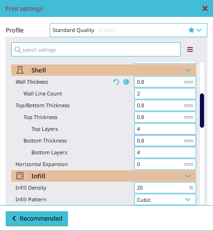Screen dimensions: 213x231
Task: Click the Bottom Layers label
Action: point(49,152)
